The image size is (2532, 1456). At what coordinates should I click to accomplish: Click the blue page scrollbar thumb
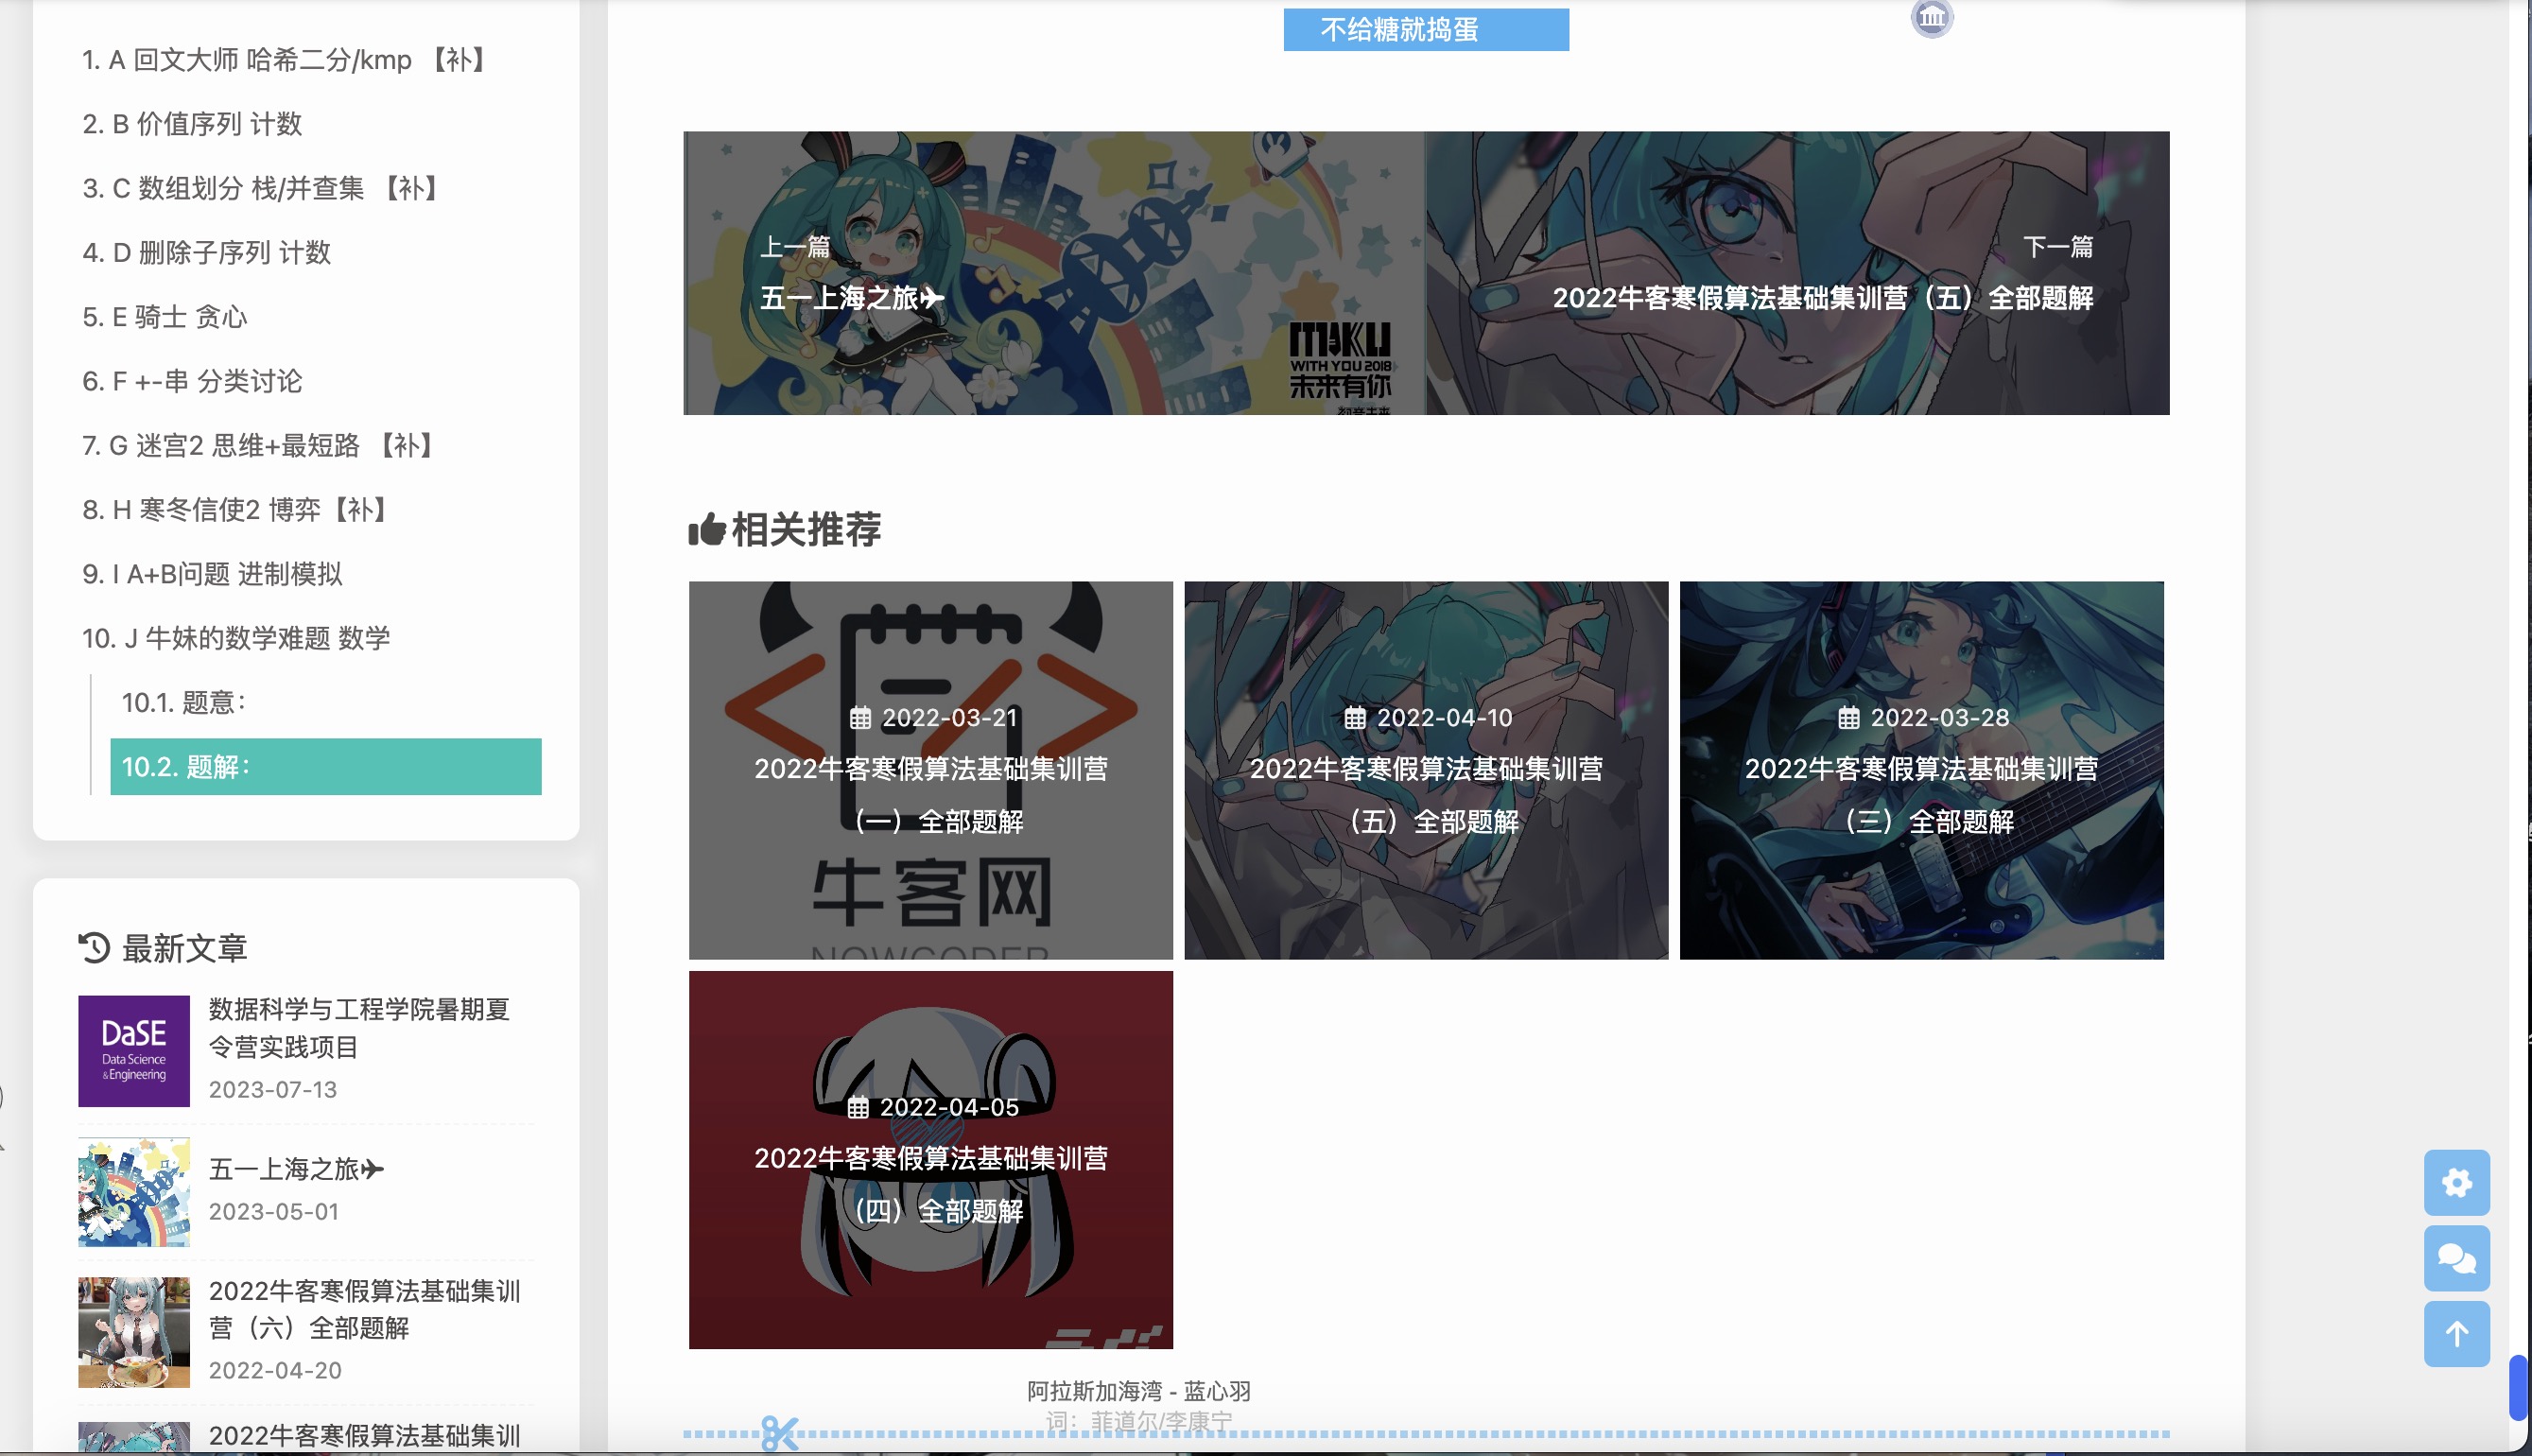pos(2517,1387)
